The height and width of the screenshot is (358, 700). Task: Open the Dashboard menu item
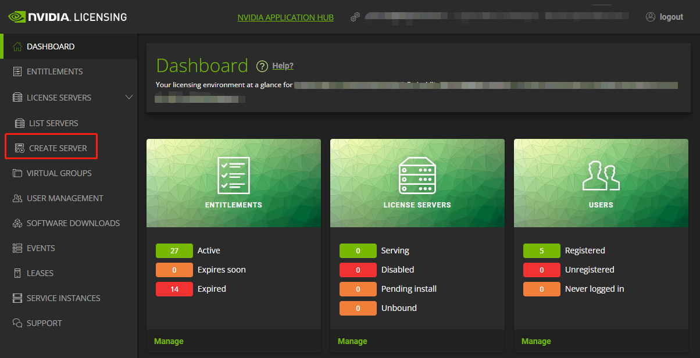pos(69,46)
